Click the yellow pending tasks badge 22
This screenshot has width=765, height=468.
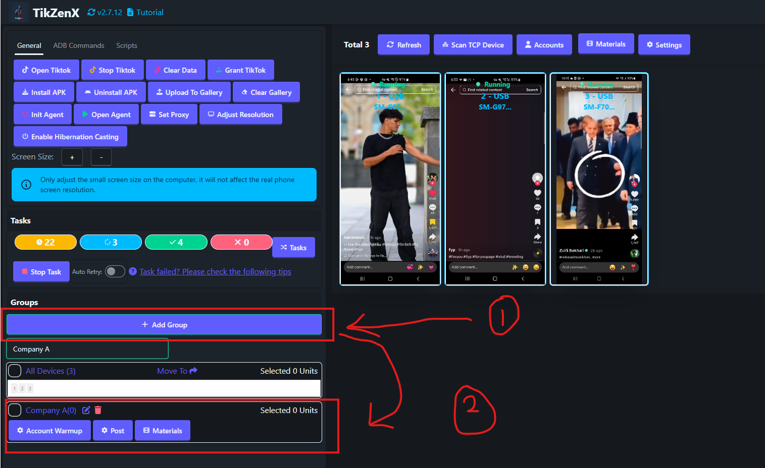tap(45, 242)
